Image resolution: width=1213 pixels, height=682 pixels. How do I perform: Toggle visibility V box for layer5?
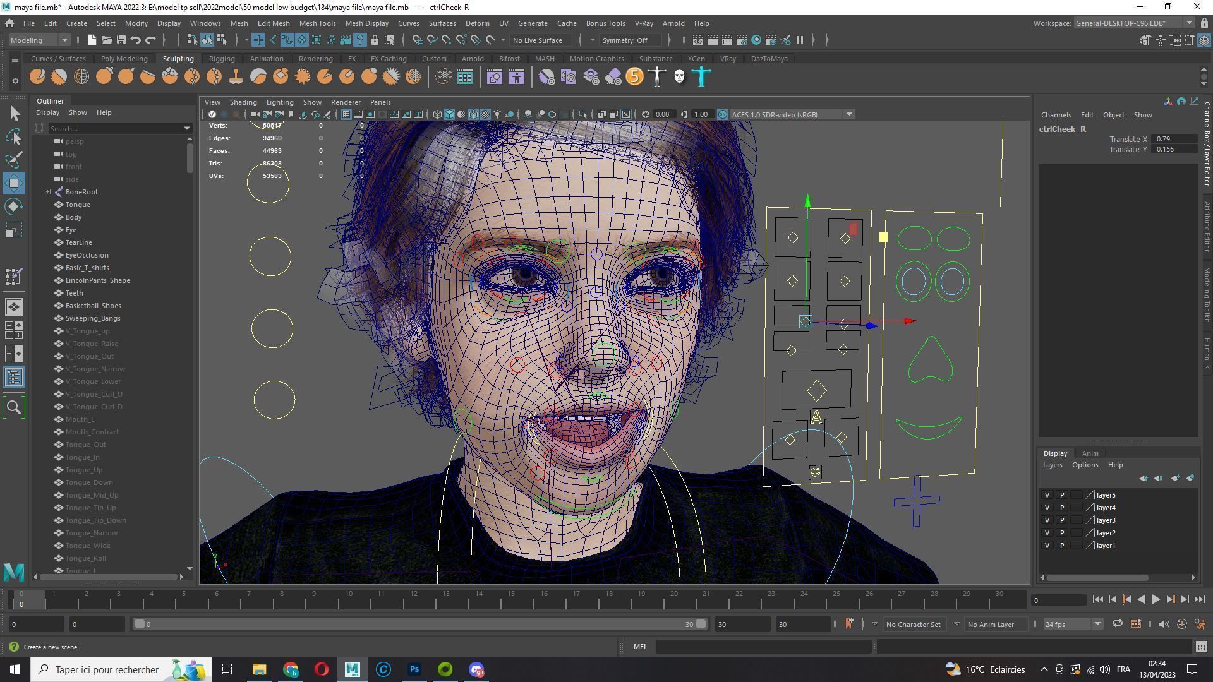click(1047, 495)
